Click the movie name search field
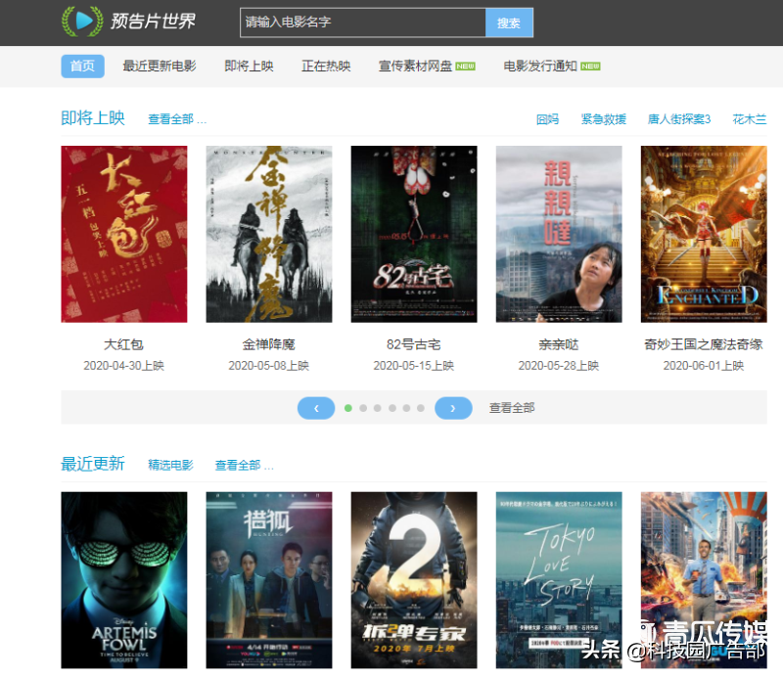Viewport: 783px width, 678px height. point(362,23)
